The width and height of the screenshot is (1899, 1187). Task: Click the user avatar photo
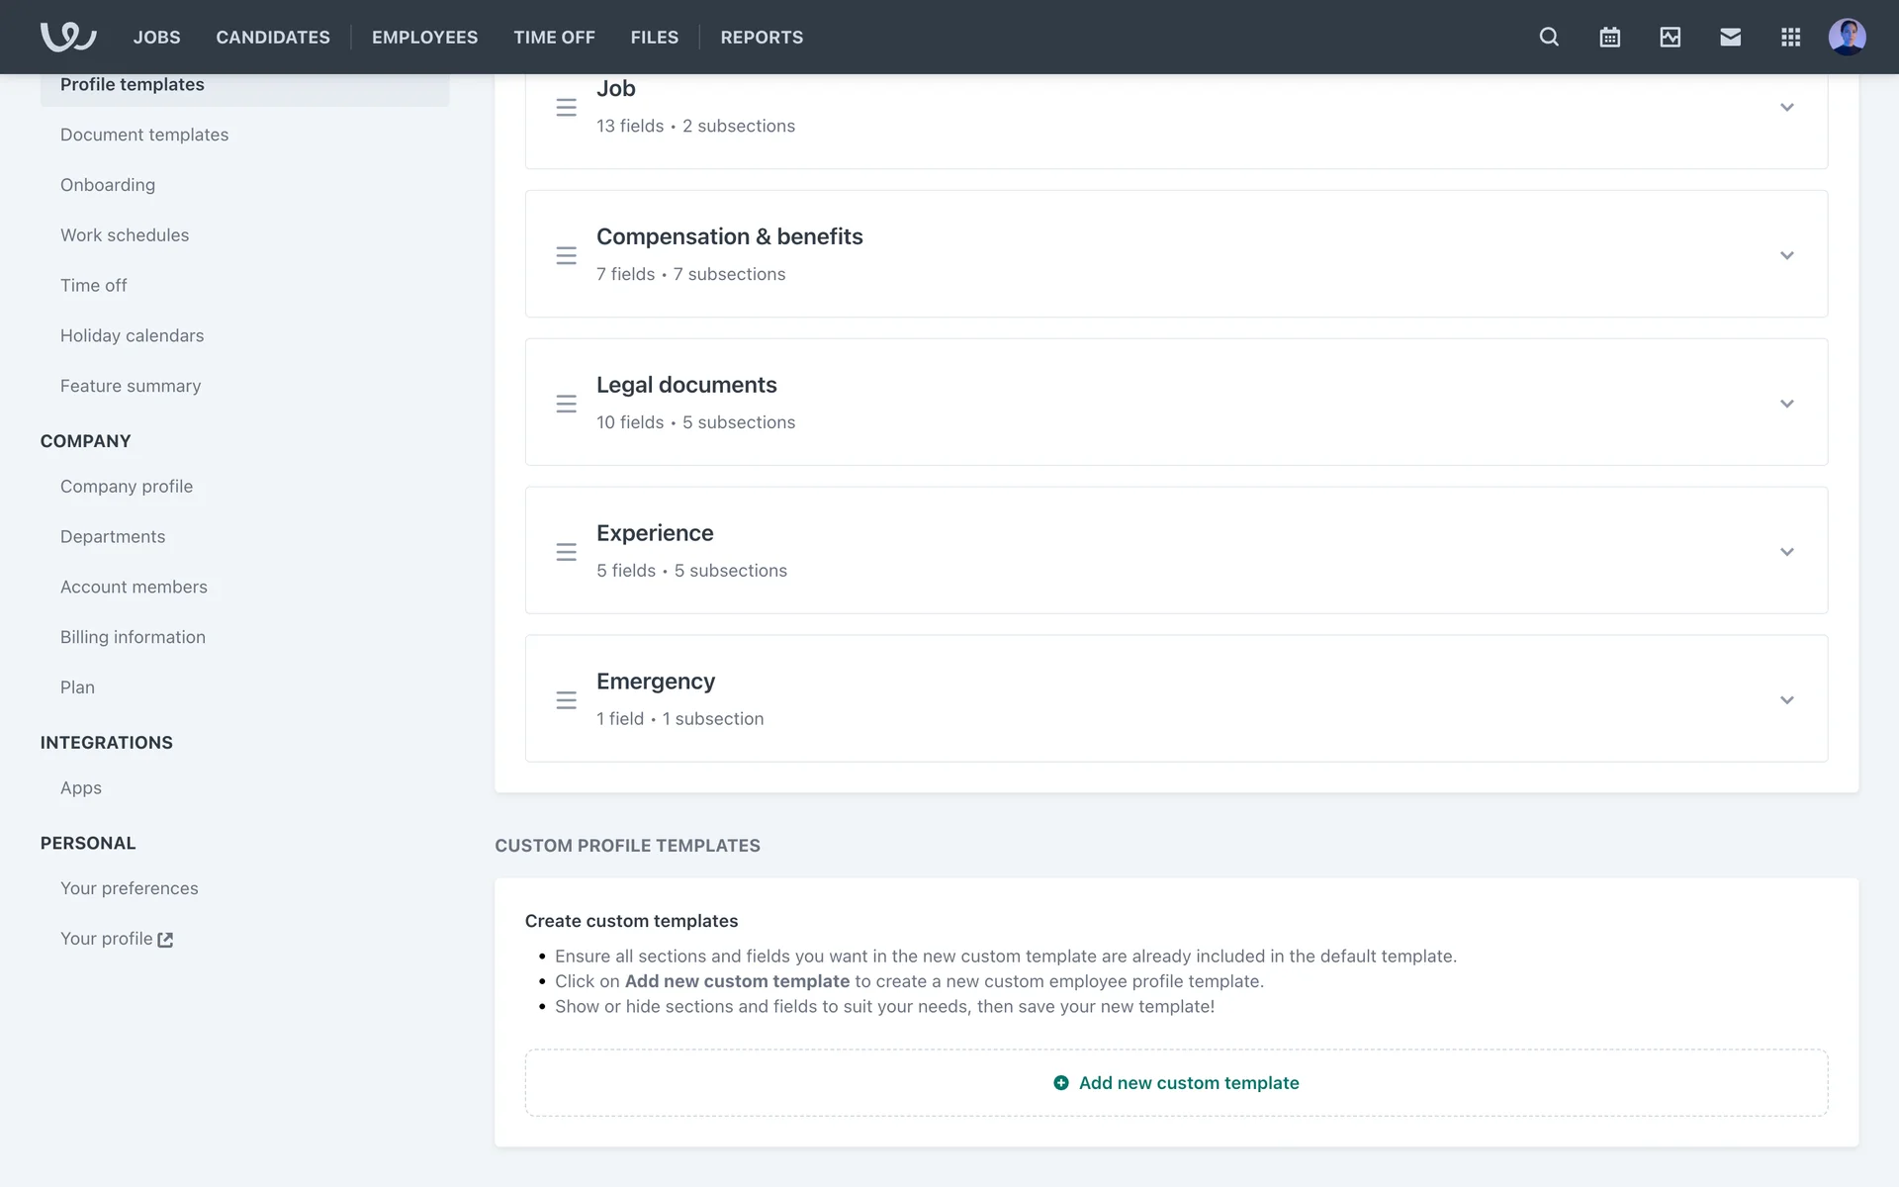1847,37
